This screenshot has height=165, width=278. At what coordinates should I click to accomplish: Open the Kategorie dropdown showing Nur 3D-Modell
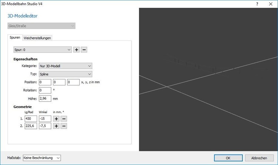coord(65,66)
